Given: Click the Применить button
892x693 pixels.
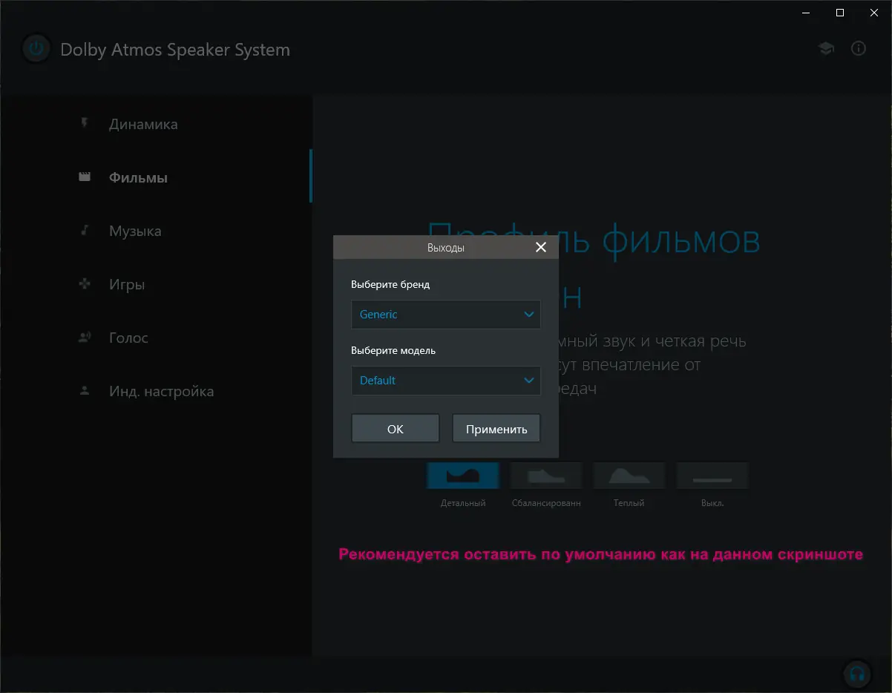Looking at the screenshot, I should (x=496, y=429).
